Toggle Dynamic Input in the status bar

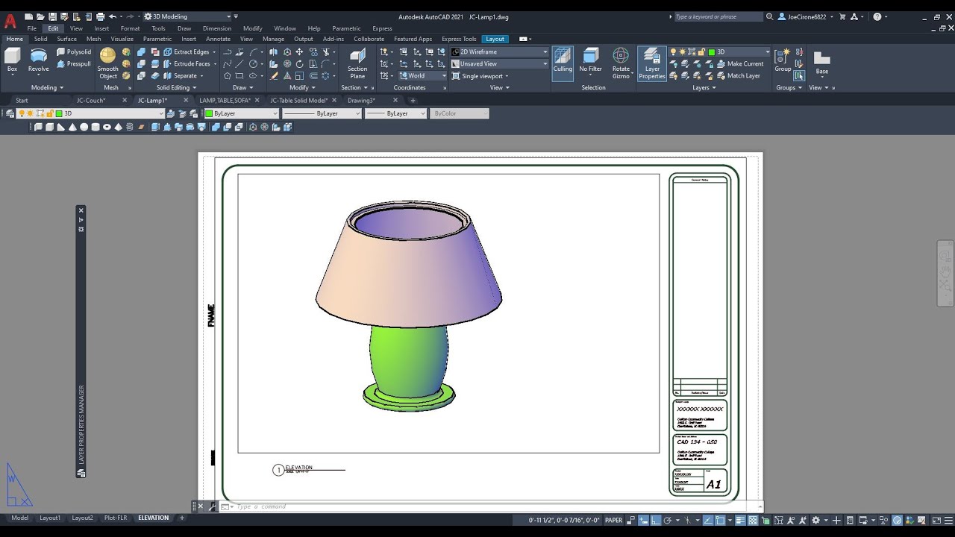click(x=644, y=521)
